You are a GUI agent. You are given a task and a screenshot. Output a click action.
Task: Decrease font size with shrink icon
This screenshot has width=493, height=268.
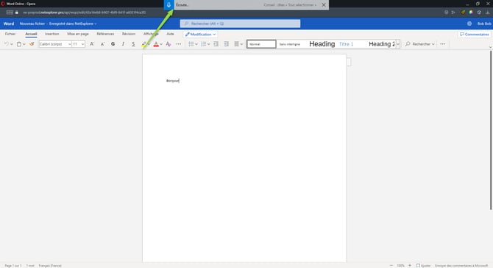click(102, 44)
